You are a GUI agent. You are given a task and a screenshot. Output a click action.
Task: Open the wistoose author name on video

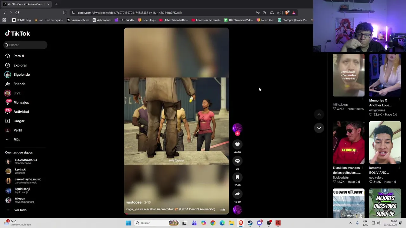pos(134,202)
